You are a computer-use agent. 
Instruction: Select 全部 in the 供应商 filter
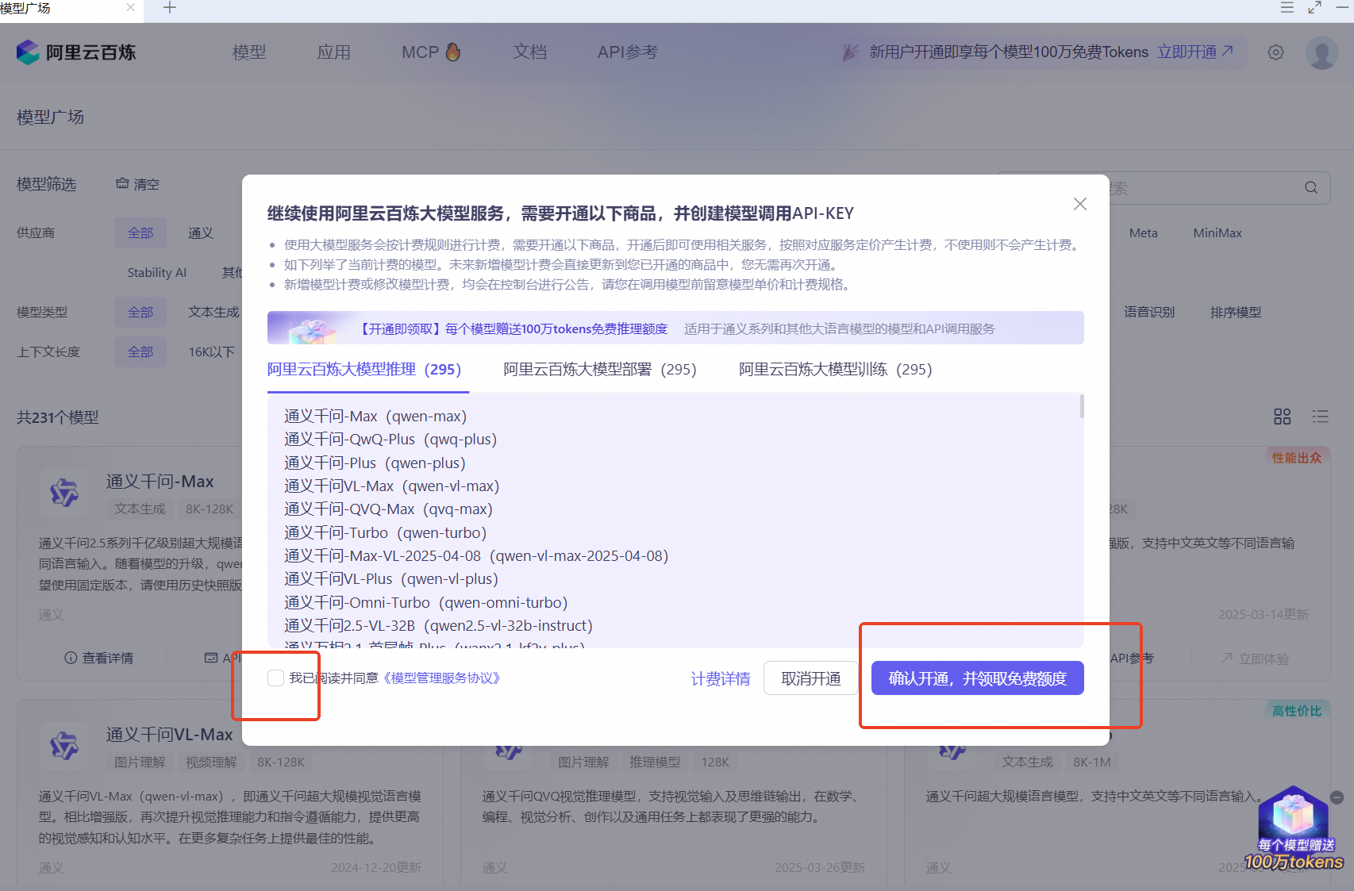[x=140, y=233]
